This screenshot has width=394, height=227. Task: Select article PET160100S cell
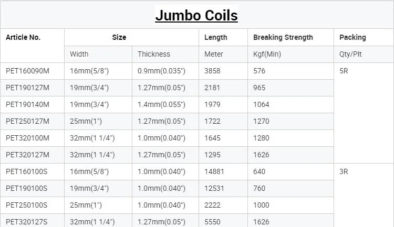pyautogui.click(x=27, y=171)
